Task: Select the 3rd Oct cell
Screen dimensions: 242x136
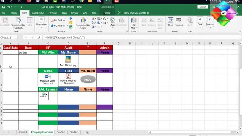Action: click(x=28, y=53)
